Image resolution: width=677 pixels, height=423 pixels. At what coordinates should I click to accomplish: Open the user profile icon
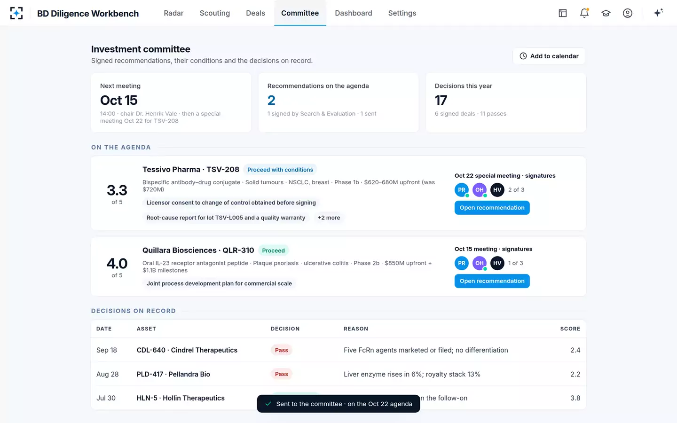[628, 13]
